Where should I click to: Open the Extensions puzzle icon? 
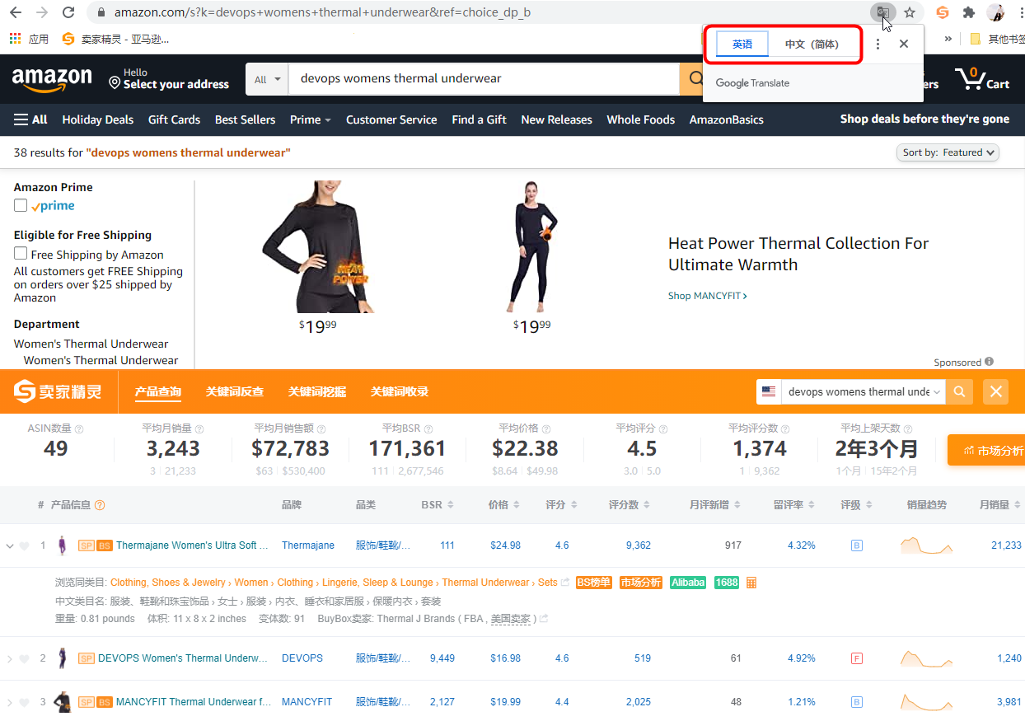[969, 12]
